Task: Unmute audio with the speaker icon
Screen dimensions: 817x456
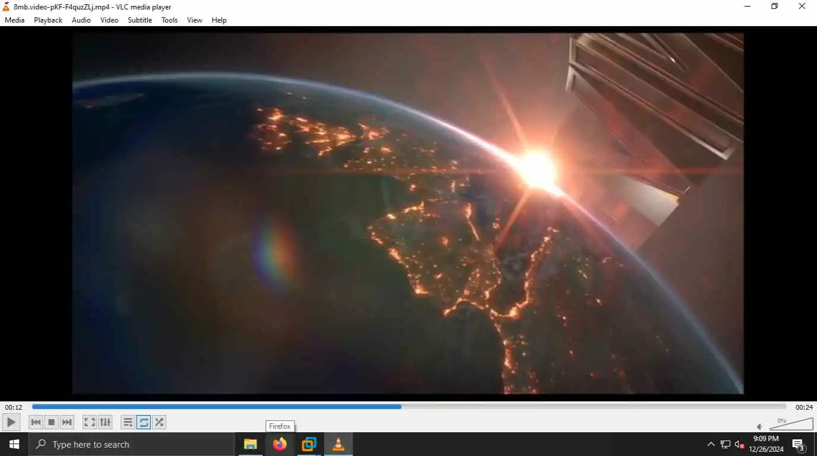Action: coord(760,426)
